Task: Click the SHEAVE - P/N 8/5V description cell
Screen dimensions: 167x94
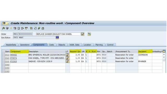Action: pos(47,61)
